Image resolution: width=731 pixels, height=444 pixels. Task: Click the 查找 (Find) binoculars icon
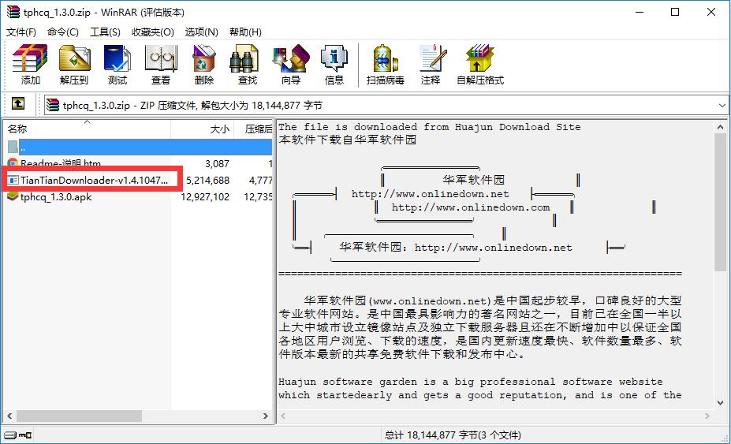(x=244, y=58)
